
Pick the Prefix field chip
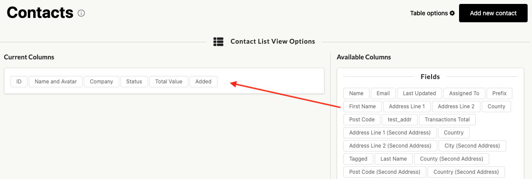pyautogui.click(x=499, y=93)
